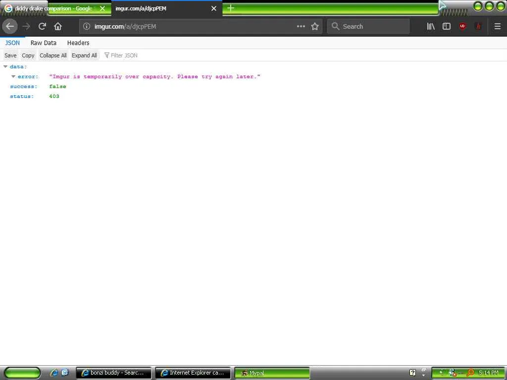Click Expand All
This screenshot has height=380, width=507.
[84, 55]
